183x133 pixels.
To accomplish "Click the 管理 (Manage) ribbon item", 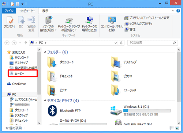I will coord(130,29).
